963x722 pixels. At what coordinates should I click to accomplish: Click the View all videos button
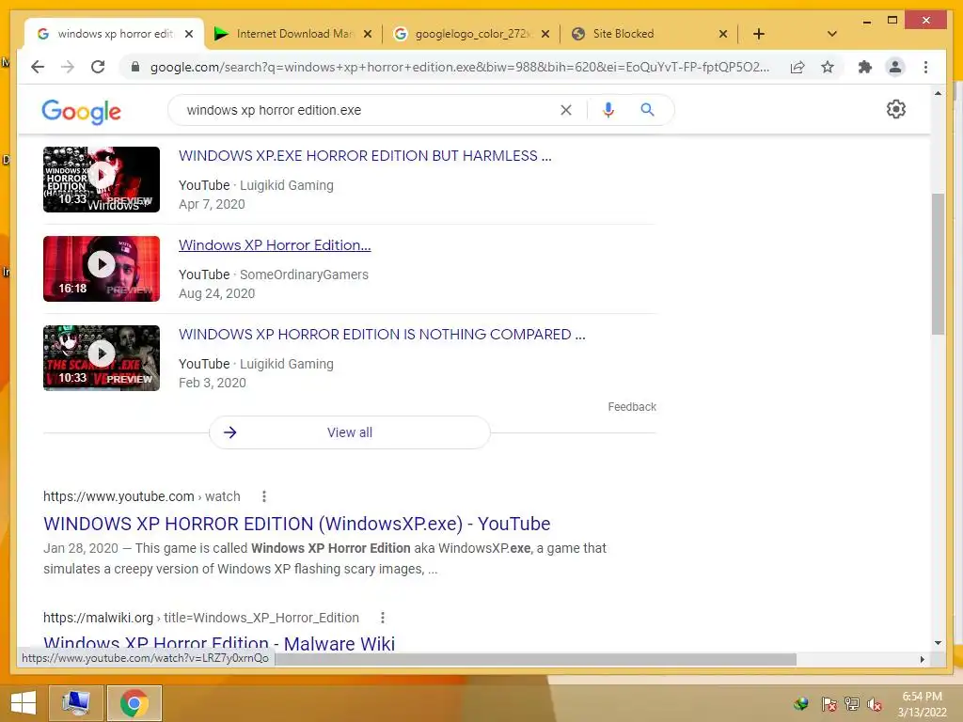point(350,432)
